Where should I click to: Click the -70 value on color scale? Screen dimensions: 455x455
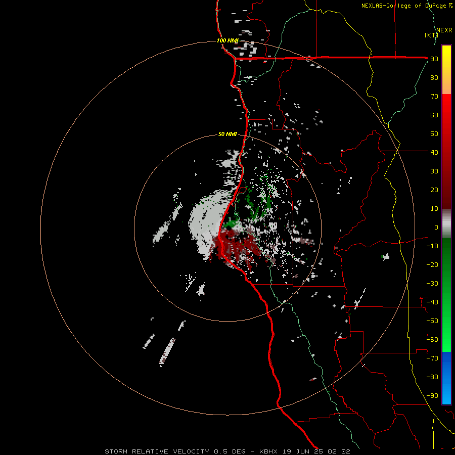pyautogui.click(x=432, y=358)
